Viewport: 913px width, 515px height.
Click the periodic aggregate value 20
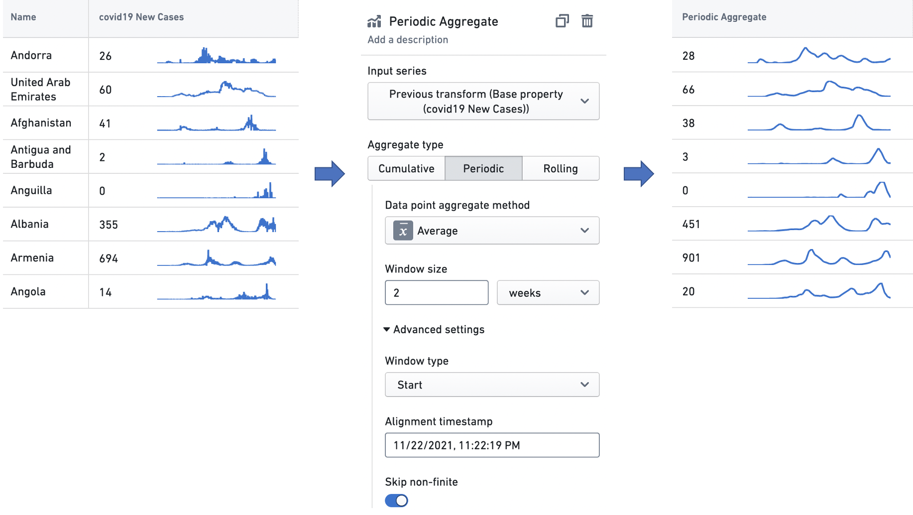(x=688, y=291)
